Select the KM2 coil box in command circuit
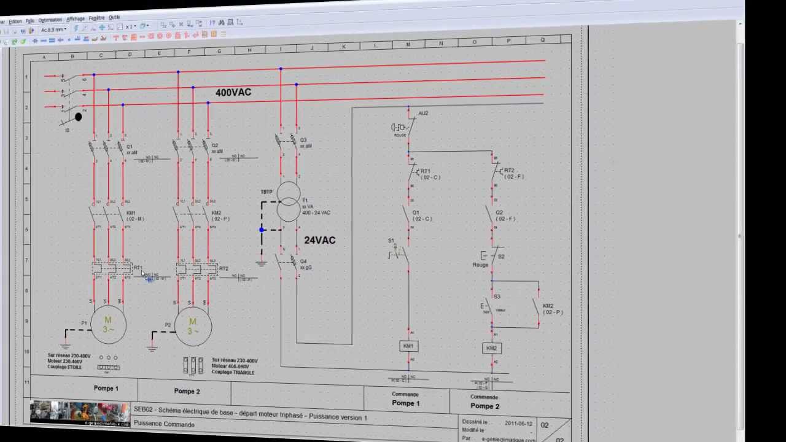The image size is (786, 442). [491, 348]
